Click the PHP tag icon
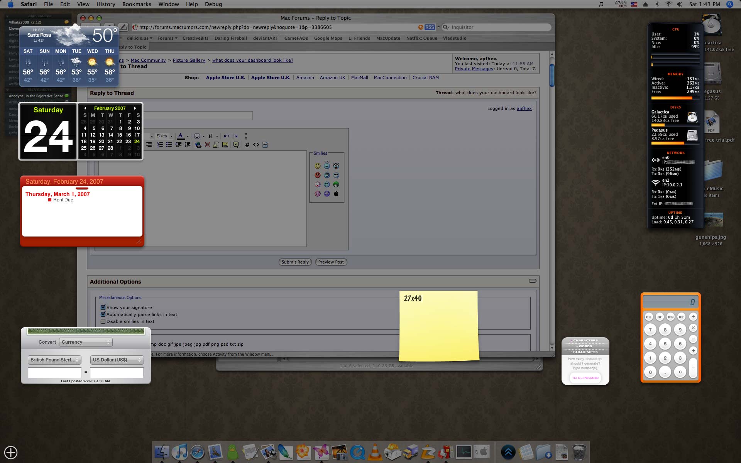This screenshot has width=741, height=463. pyautogui.click(x=265, y=145)
